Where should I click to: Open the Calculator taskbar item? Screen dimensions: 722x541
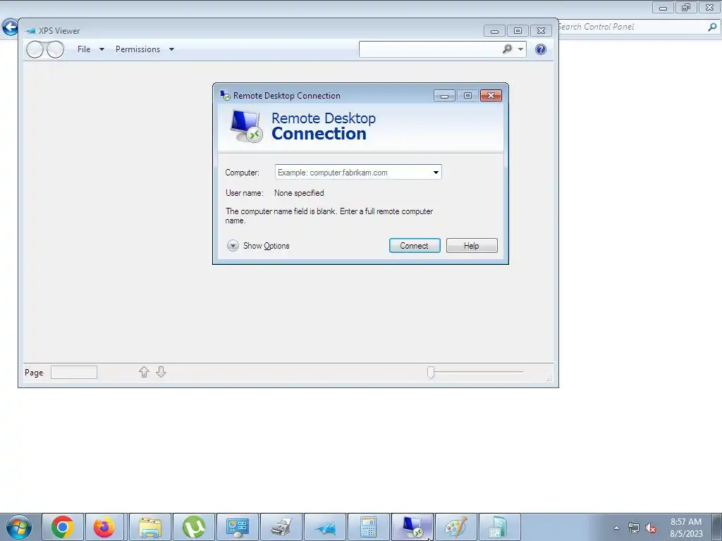pyautogui.click(x=369, y=527)
